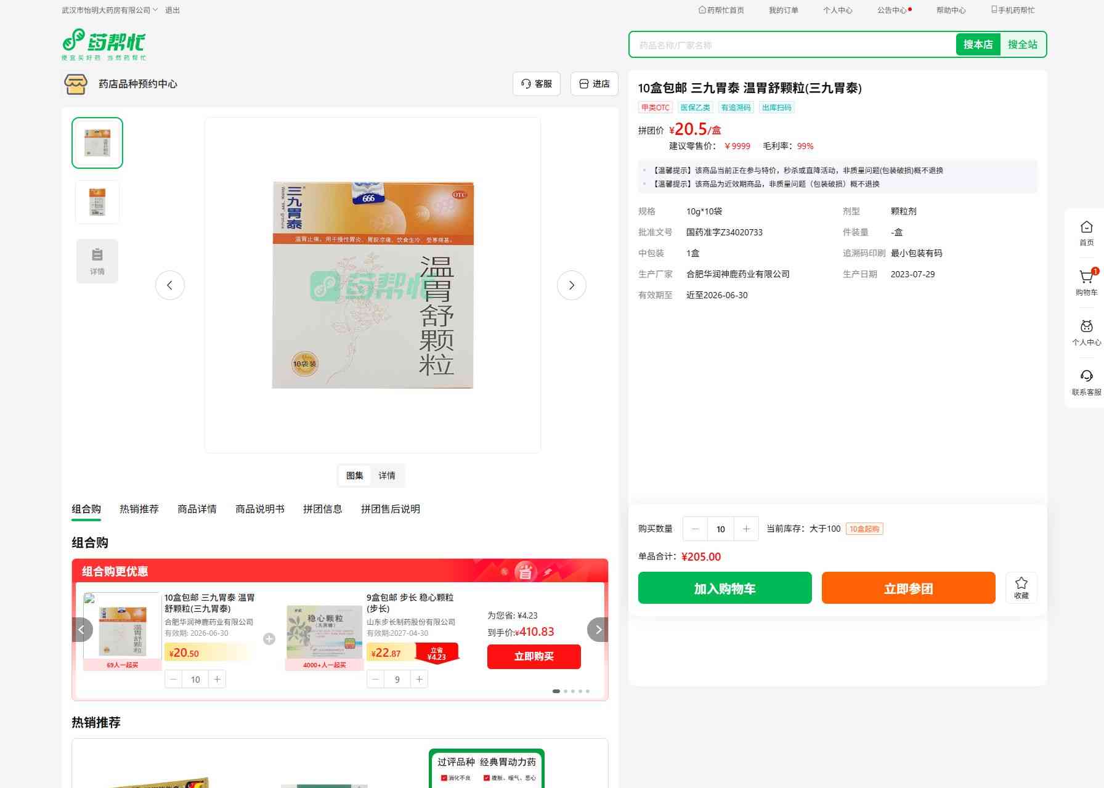Advance combo deals carousel to next

tap(598, 630)
